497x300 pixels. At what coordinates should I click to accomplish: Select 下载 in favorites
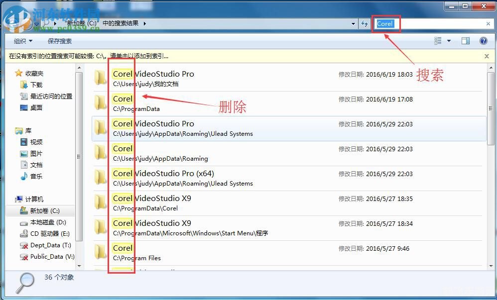[36, 85]
